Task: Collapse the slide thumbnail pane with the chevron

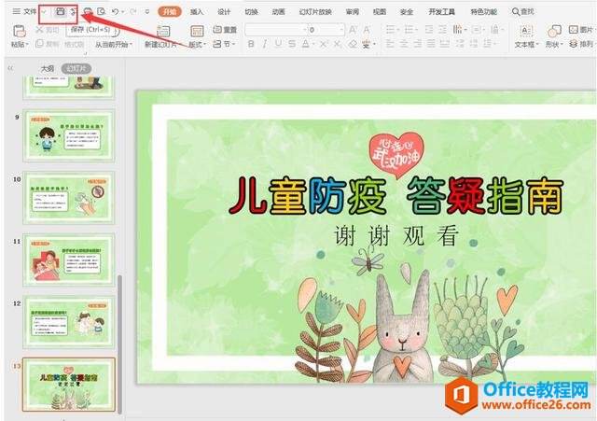Action: point(10,68)
